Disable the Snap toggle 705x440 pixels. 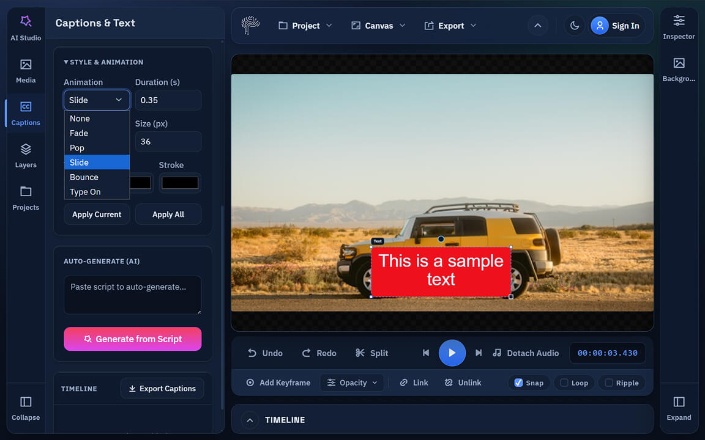pyautogui.click(x=528, y=383)
